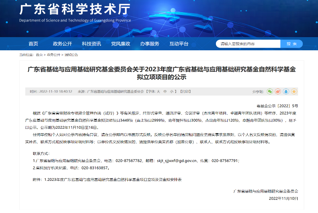Share article to Qzone star icon
This screenshot has width=318, height=213.
294,91
